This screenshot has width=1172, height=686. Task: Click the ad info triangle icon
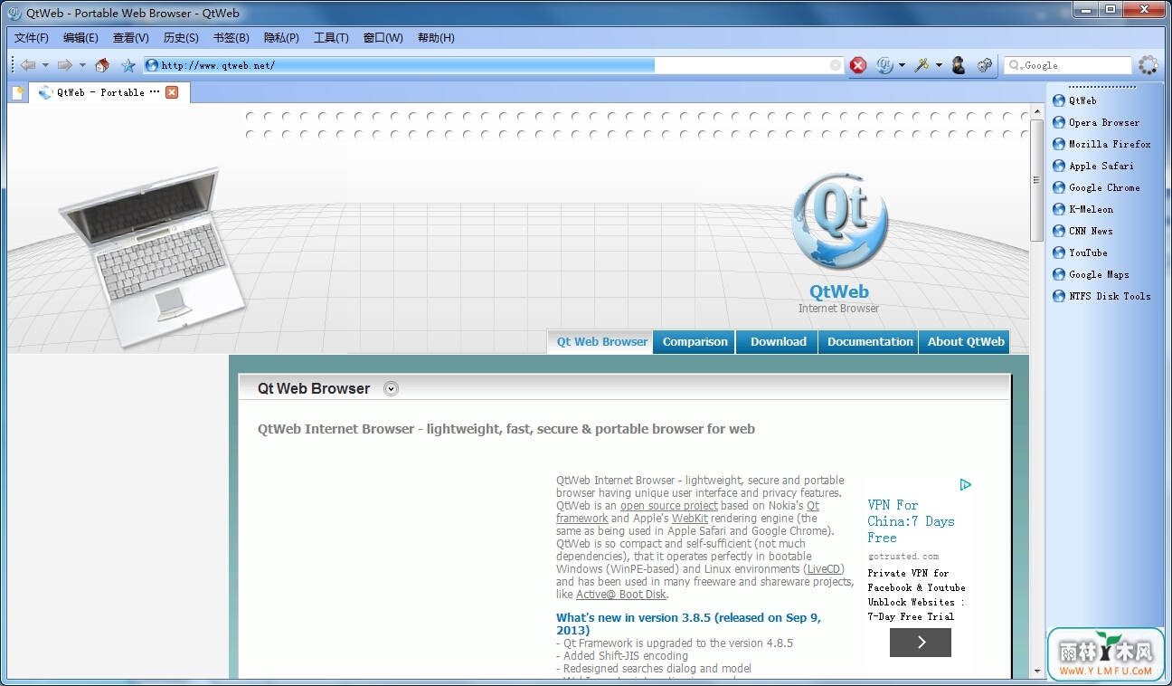pos(965,485)
